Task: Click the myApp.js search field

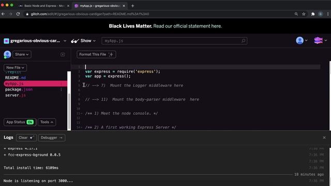Action: (174, 41)
